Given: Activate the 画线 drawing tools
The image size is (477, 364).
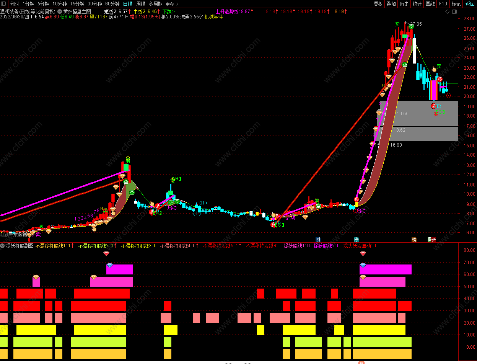Looking at the screenshot, I should (x=430, y=4).
